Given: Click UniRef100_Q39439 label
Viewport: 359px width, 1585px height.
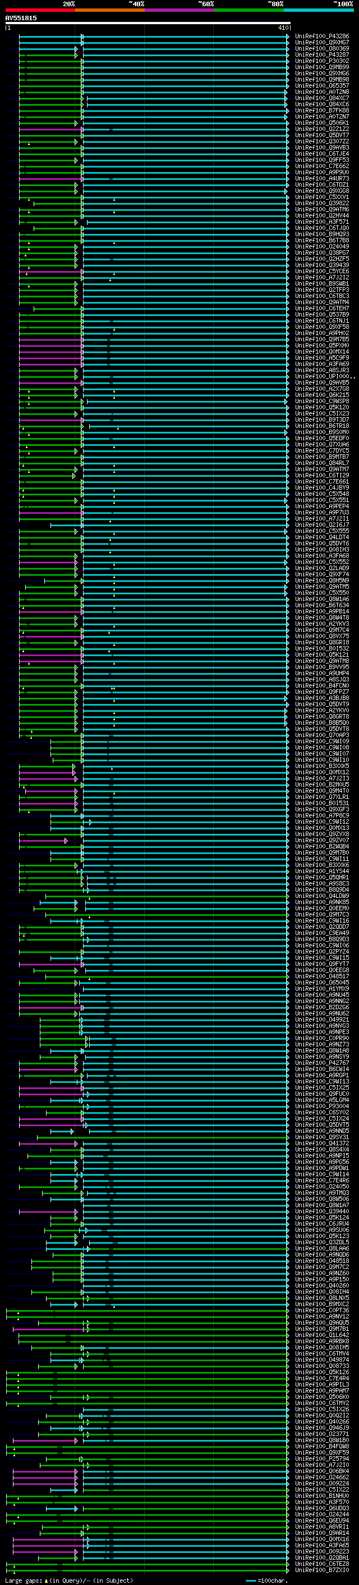Looking at the screenshot, I should click(x=321, y=265).
